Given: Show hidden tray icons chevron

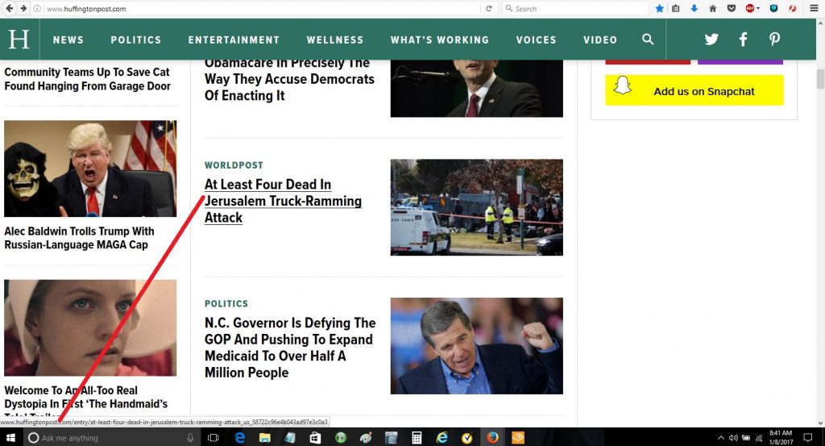Looking at the screenshot, I should [x=721, y=438].
